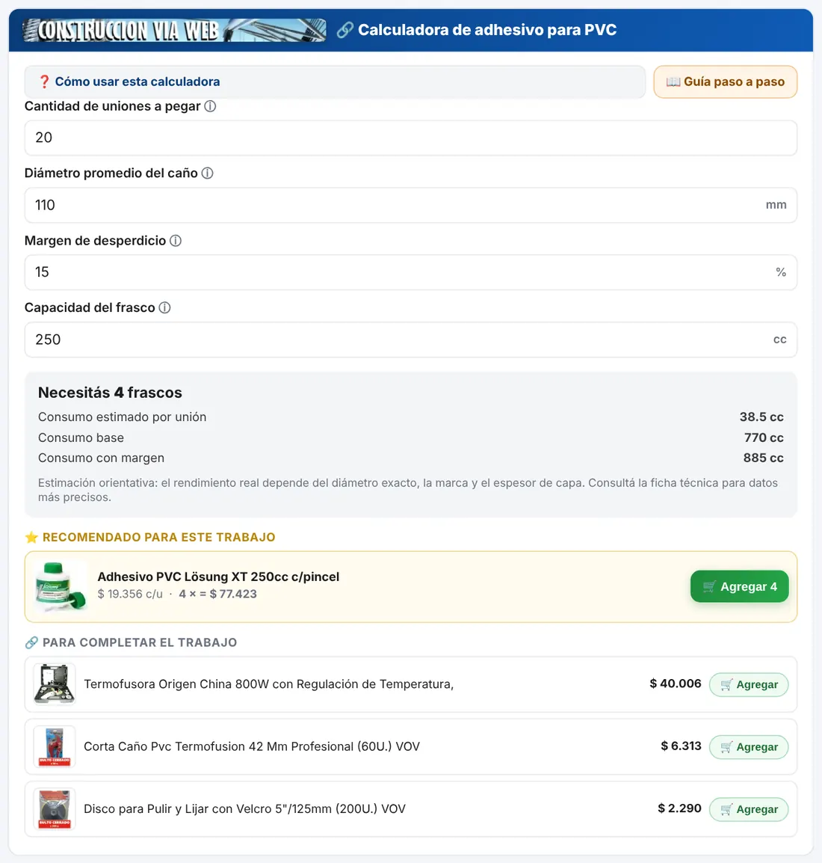Click the red question mark icon

point(44,82)
